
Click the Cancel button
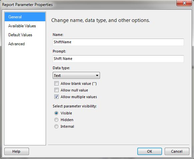[x=177, y=151]
